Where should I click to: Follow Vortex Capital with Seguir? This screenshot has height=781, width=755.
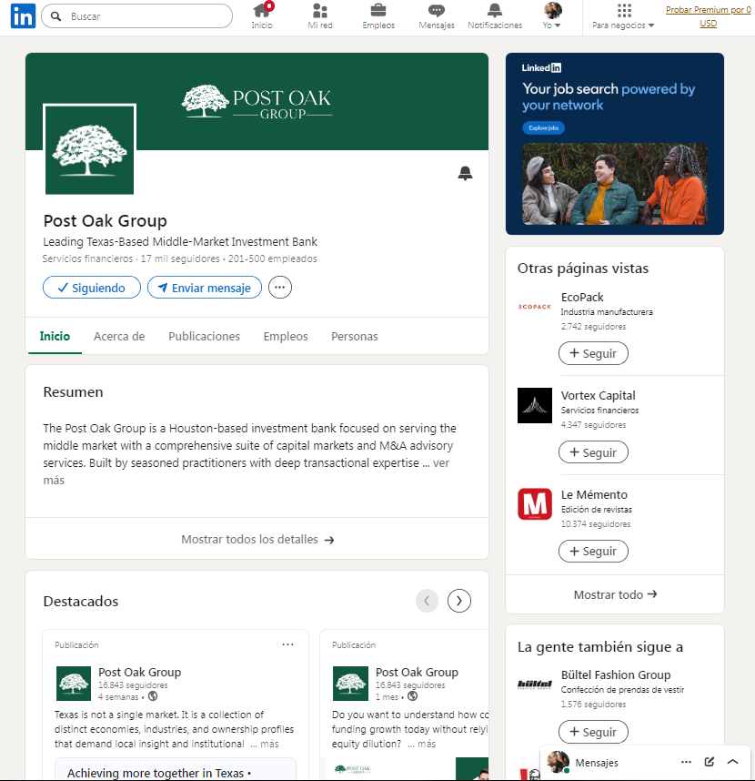[593, 452]
